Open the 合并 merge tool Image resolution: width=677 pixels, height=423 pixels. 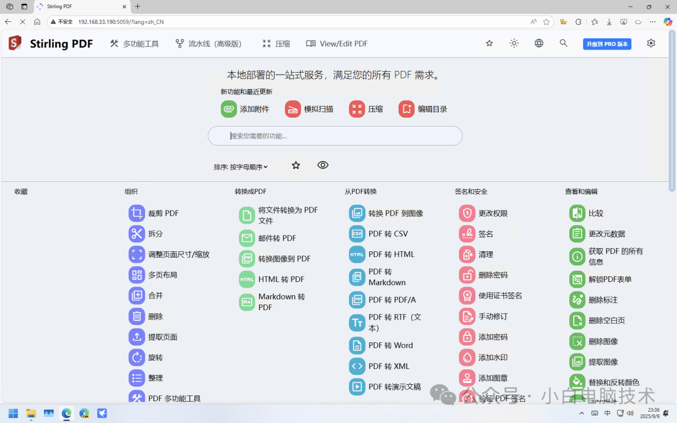click(146, 296)
